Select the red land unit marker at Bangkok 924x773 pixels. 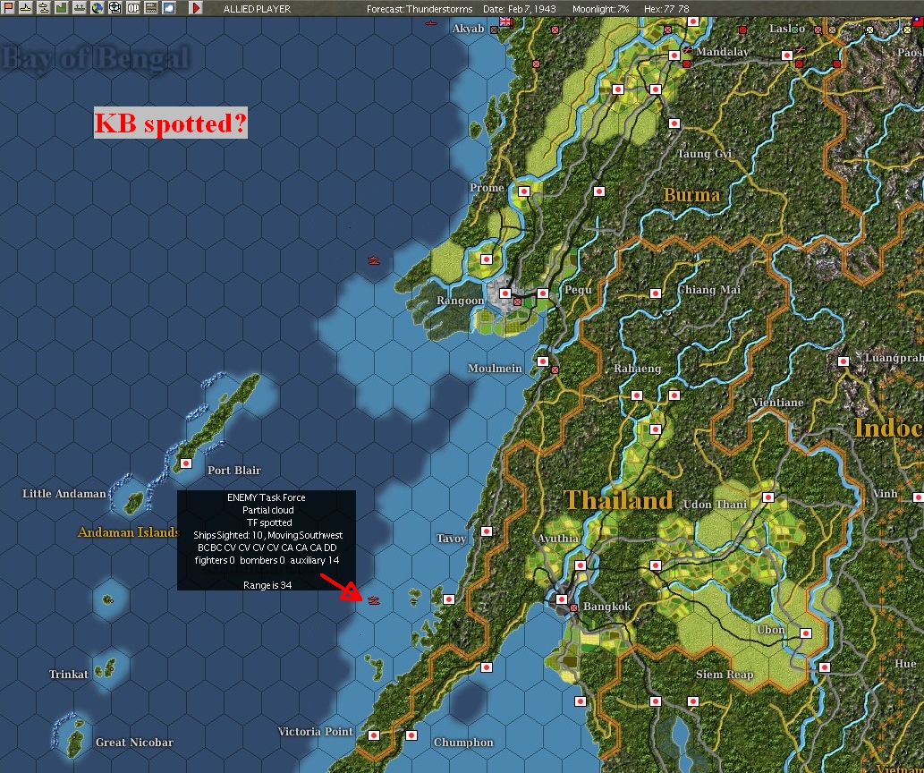tap(573, 607)
